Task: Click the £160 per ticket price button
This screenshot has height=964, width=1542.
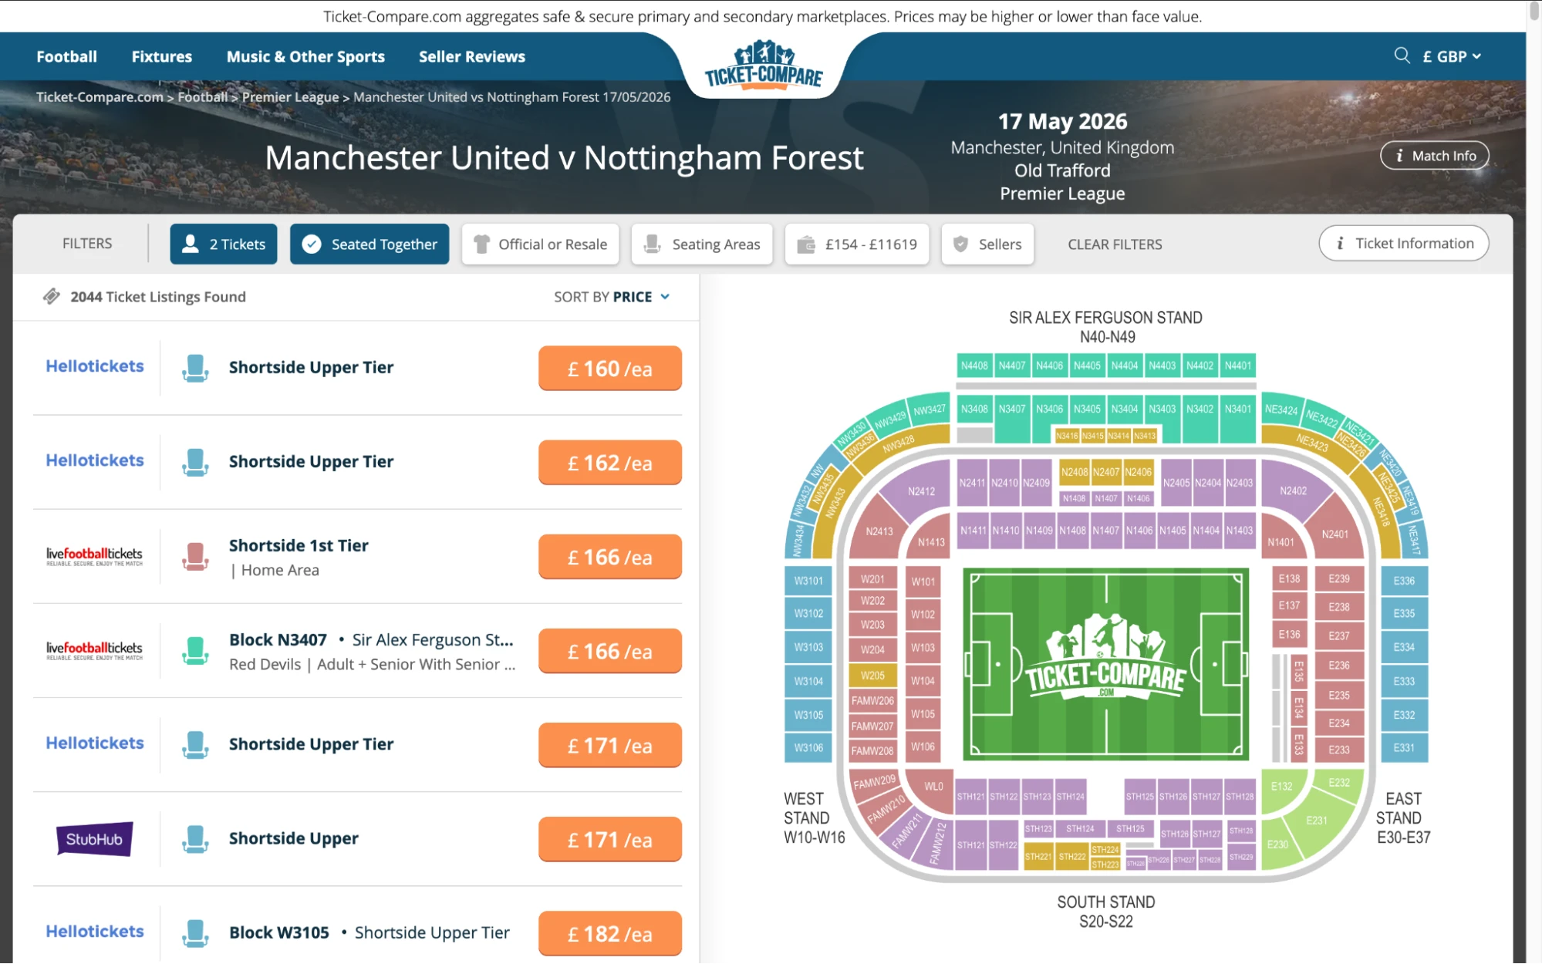Action: coord(609,368)
